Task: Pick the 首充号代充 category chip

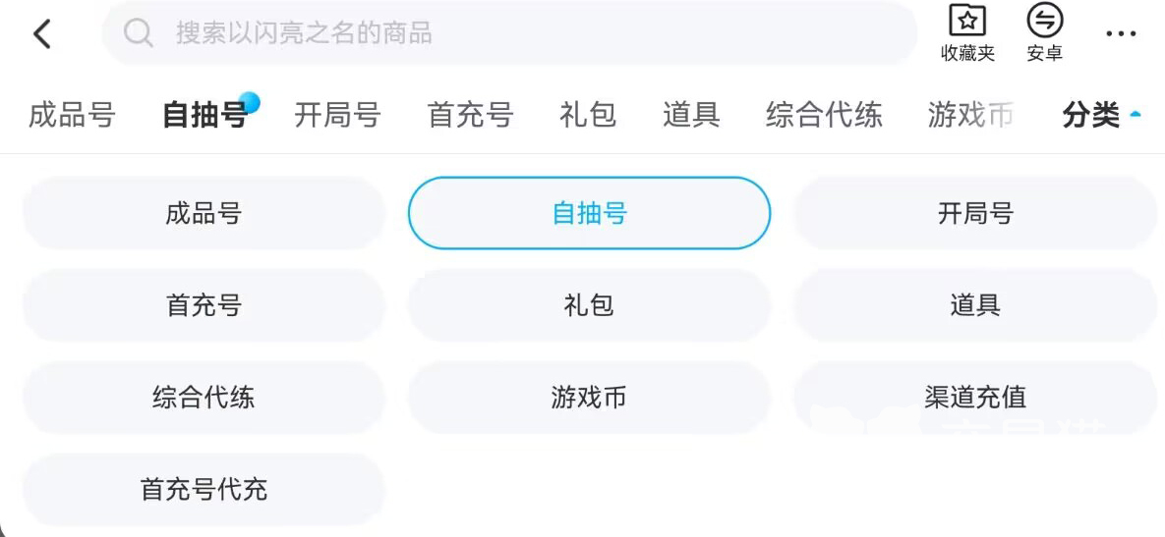Action: (x=204, y=490)
